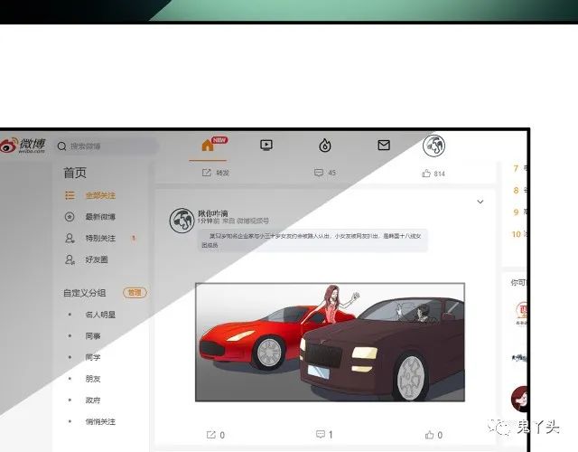Open comments showing 45
Screen dimensions: 578x452
325,173
